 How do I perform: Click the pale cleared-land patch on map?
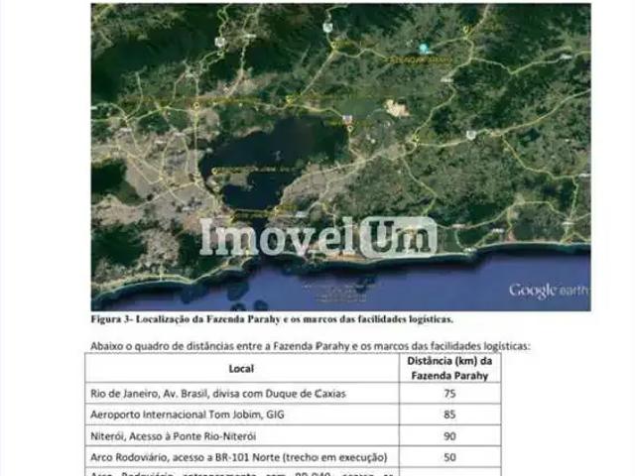[x=399, y=107]
